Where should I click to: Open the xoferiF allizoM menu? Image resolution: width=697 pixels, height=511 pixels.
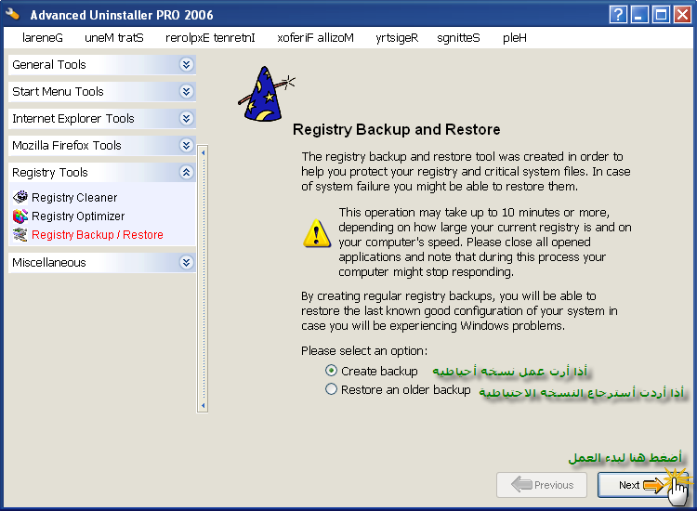[316, 38]
